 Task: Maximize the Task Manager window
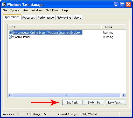coord(122,4)
